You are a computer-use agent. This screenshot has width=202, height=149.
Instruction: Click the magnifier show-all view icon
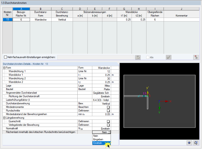pyautogui.click(x=196, y=143)
